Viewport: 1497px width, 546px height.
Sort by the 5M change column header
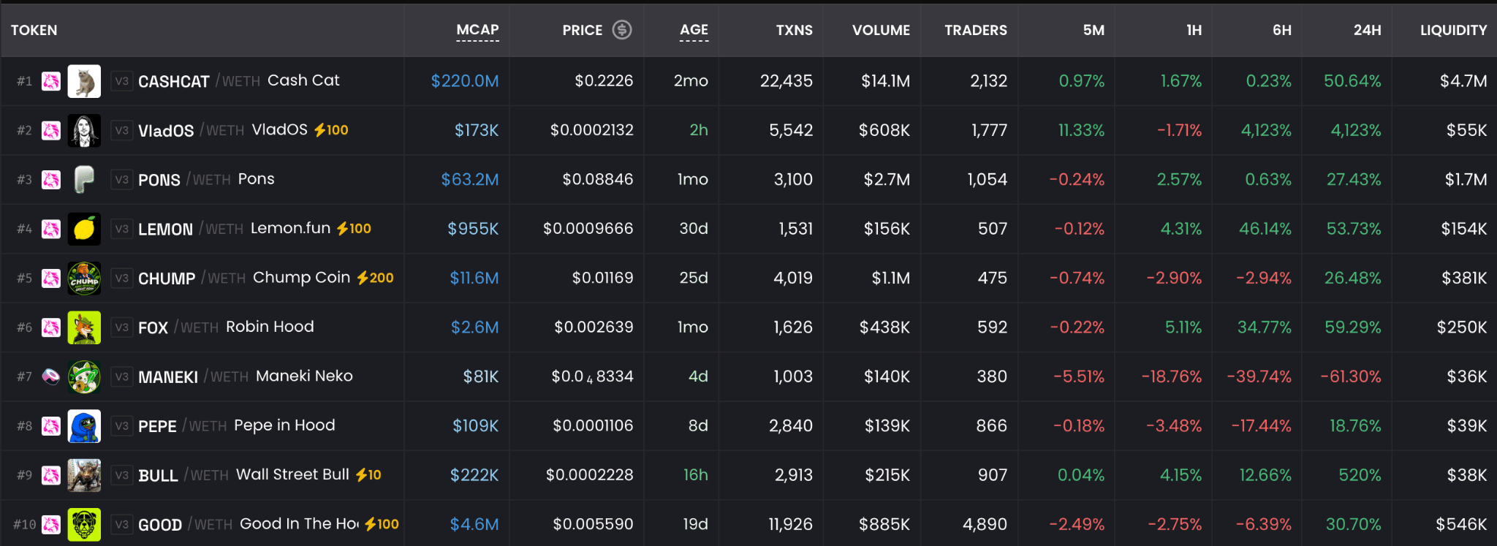coord(1094,30)
